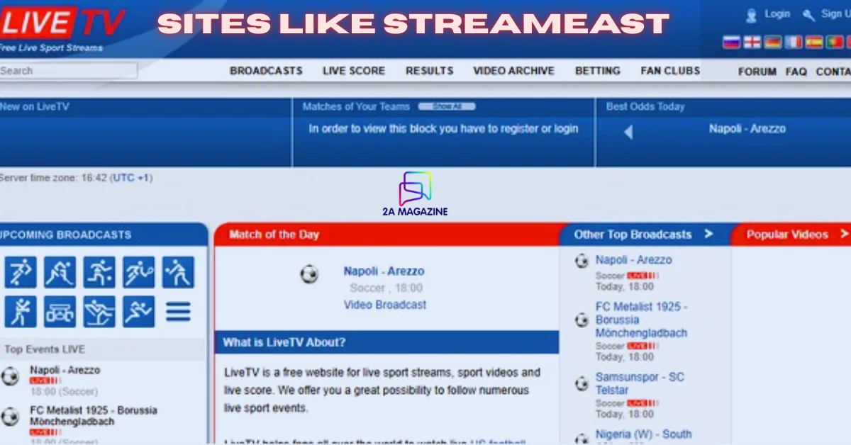Click ball icon next to FC Metalist in Other Top Broadcasts

582,320
